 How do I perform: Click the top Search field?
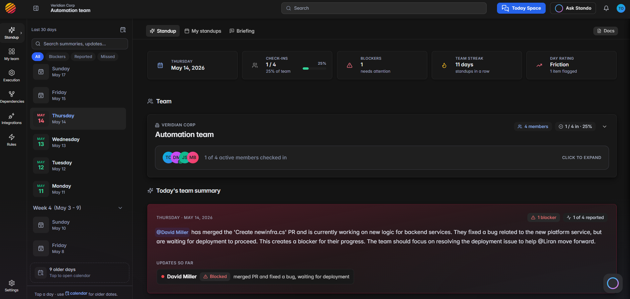(x=384, y=8)
